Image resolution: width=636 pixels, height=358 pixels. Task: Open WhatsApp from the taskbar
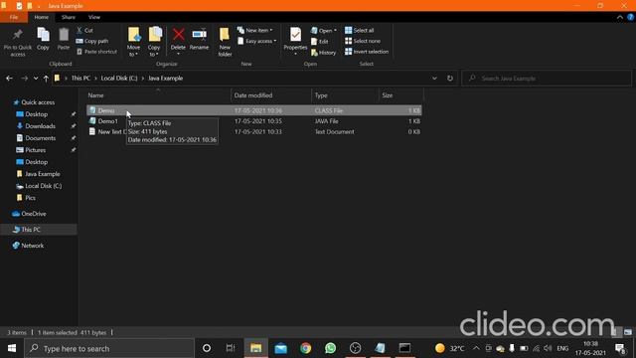click(x=330, y=348)
